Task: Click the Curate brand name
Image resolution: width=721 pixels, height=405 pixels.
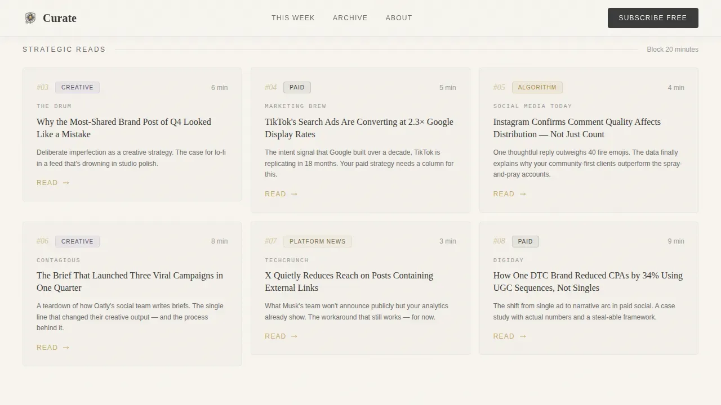Action: [x=60, y=18]
